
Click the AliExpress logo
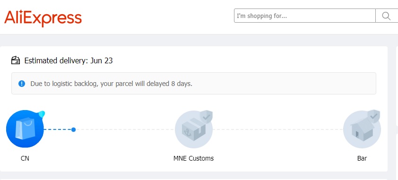(x=43, y=18)
